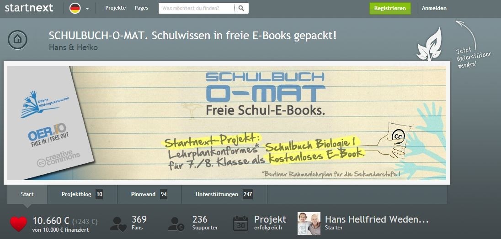The width and height of the screenshot is (501, 239).
Task: Open the Pinnwand tab
Action: tap(149, 194)
